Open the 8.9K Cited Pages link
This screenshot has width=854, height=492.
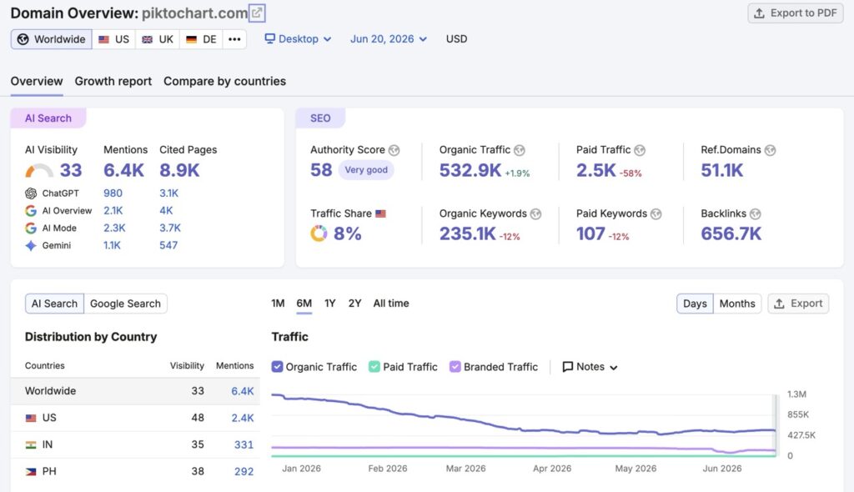[179, 171]
